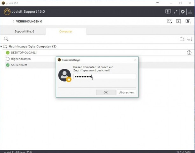Screen dimensions: 195x153
Task: Click the add new computer icon
Action: pos(189,39)
